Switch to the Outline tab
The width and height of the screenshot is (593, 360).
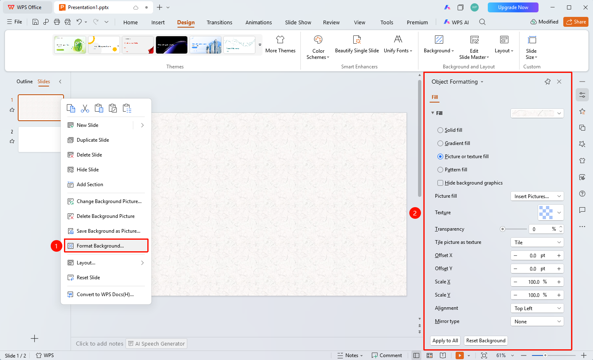point(24,82)
